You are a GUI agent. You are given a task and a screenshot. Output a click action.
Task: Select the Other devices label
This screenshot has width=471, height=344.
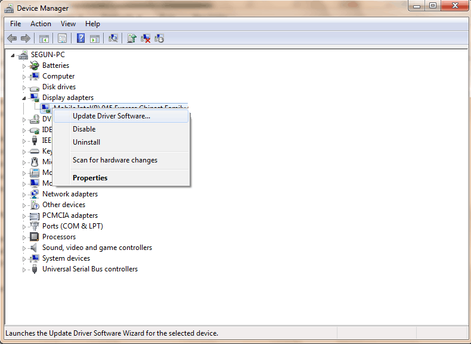tap(64, 205)
